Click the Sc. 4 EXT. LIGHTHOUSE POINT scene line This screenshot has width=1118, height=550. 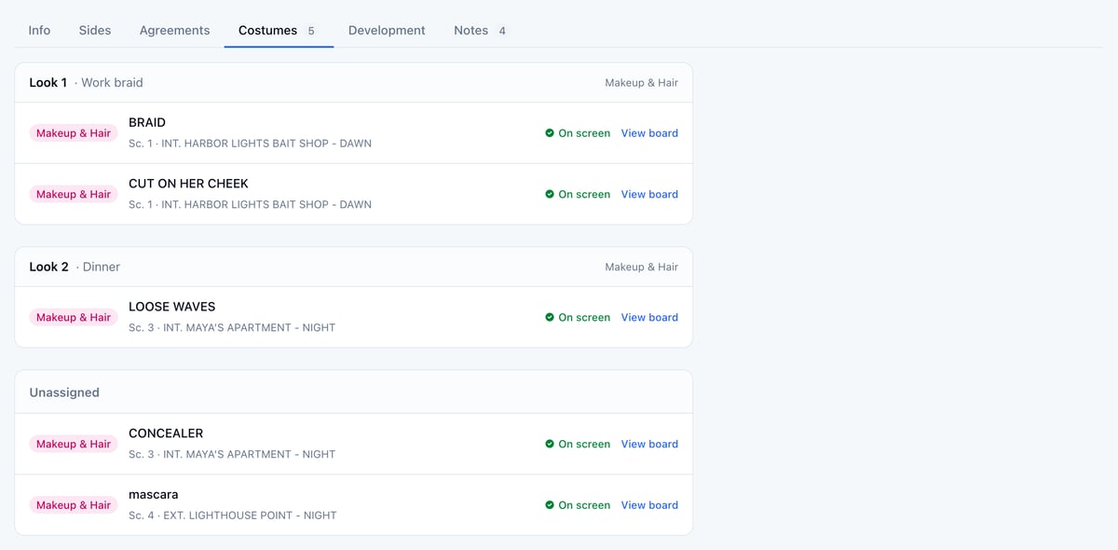pyautogui.click(x=233, y=516)
